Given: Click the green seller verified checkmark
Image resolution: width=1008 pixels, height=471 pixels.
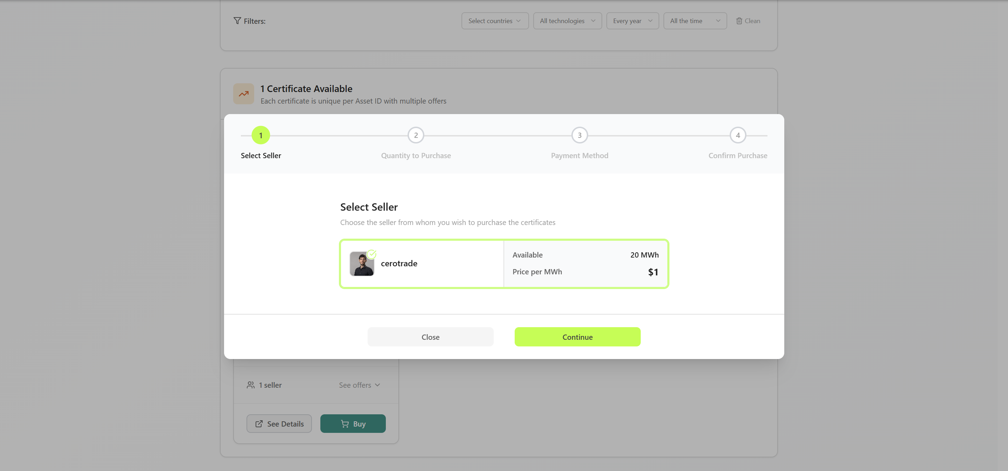Looking at the screenshot, I should (372, 254).
